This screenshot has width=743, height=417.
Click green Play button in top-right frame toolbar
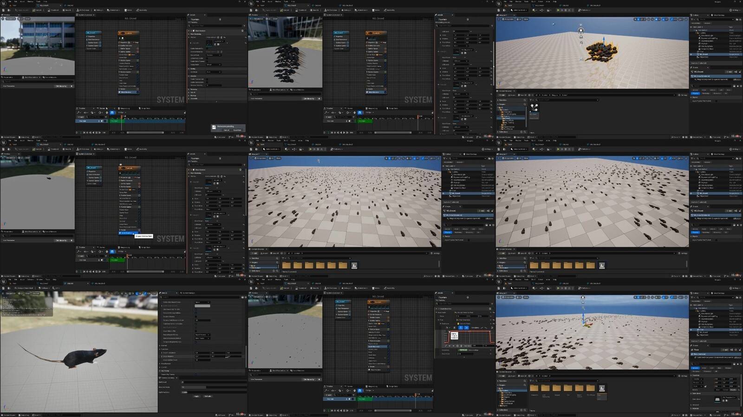(x=558, y=10)
